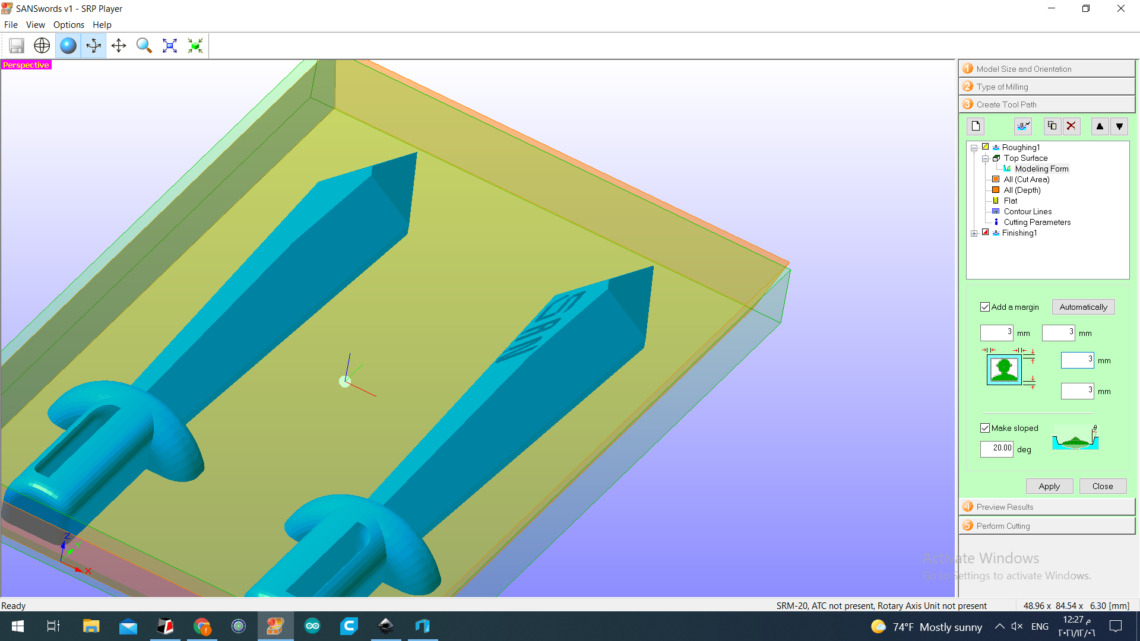Select the wireframe globe view icon
The width and height of the screenshot is (1140, 641).
click(42, 46)
